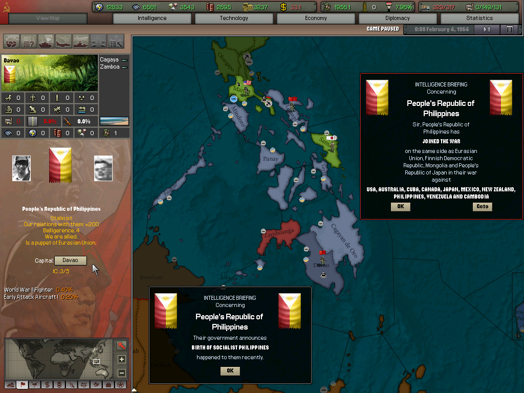Switch to victory points star map mode tab

tap(121, 385)
